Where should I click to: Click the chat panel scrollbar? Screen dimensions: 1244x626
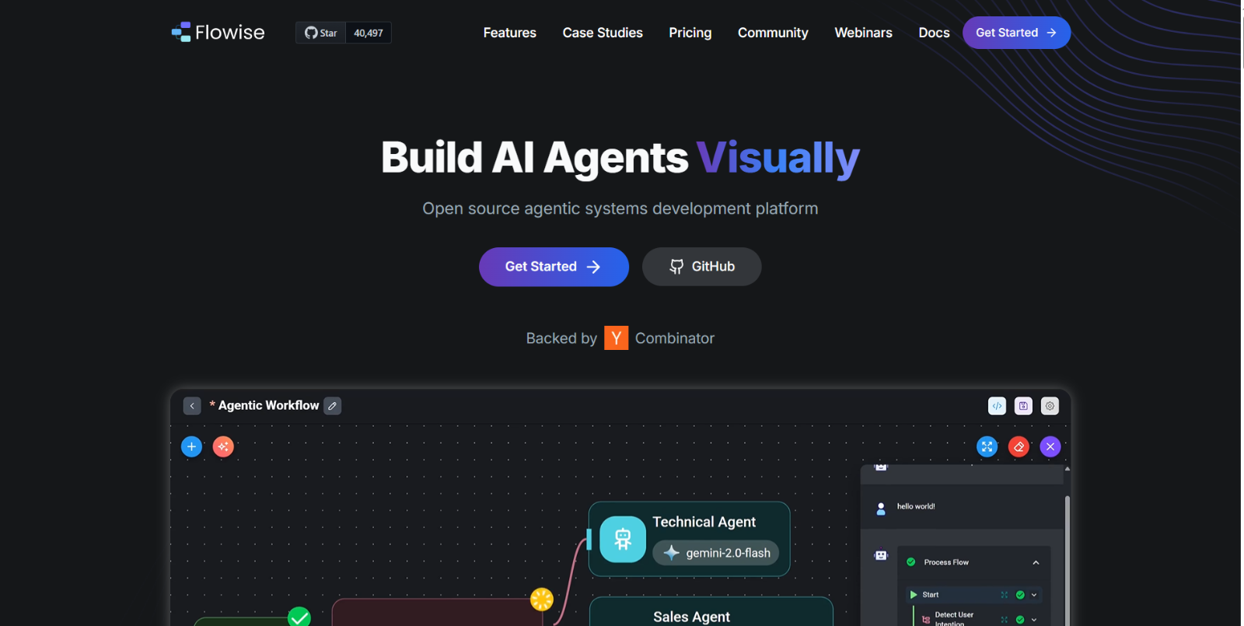1068,560
